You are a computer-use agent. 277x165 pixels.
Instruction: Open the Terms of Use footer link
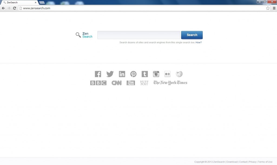click(x=265, y=162)
